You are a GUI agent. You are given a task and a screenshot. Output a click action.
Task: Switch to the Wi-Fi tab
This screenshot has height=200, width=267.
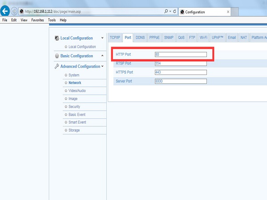(x=203, y=38)
